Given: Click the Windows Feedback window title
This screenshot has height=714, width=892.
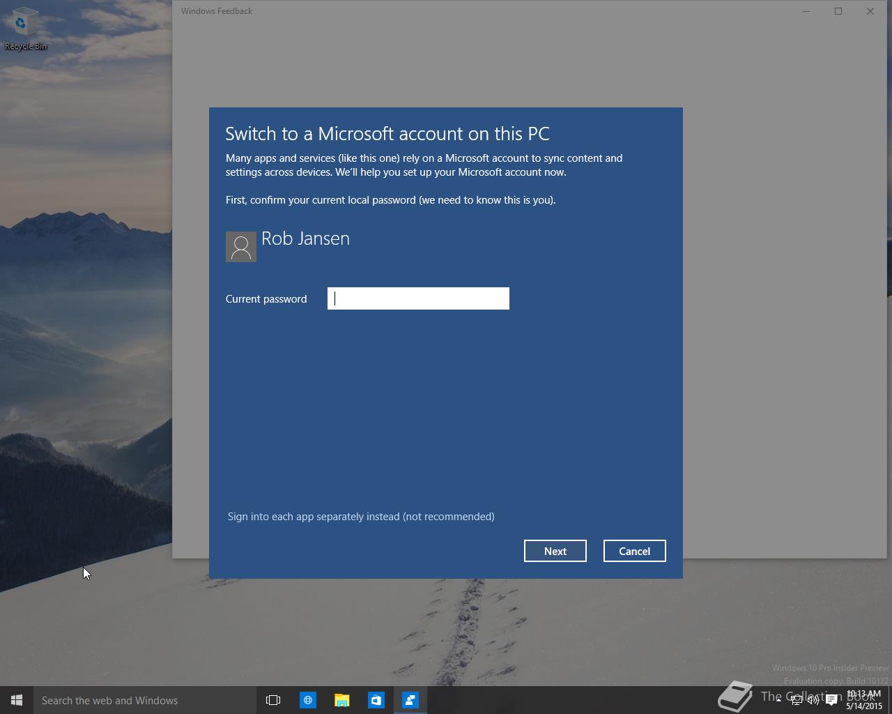Looking at the screenshot, I should tap(217, 11).
